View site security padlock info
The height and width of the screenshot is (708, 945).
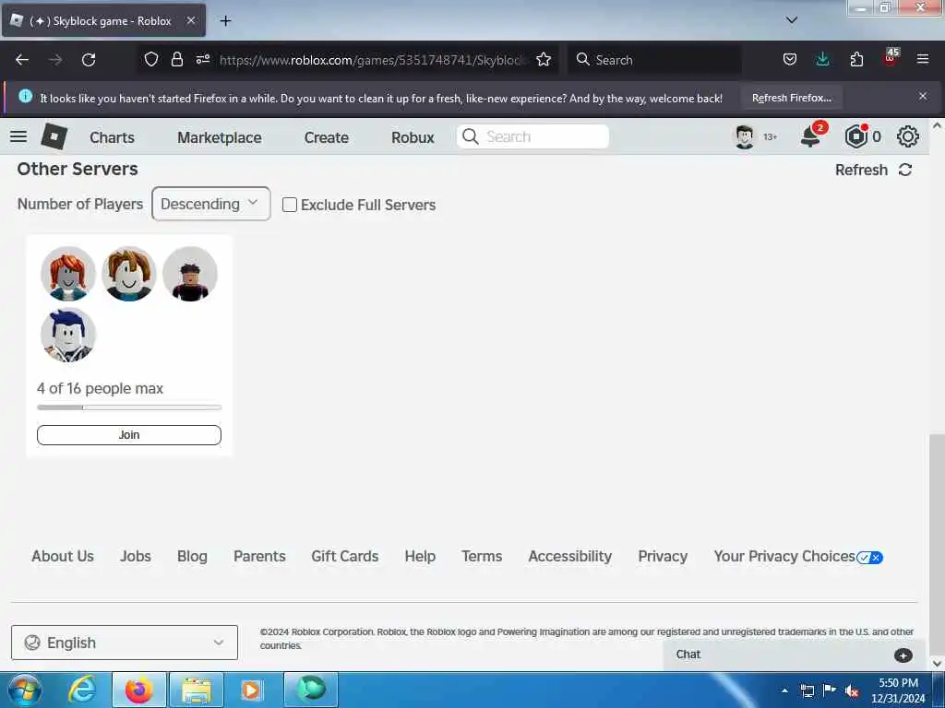tap(176, 60)
